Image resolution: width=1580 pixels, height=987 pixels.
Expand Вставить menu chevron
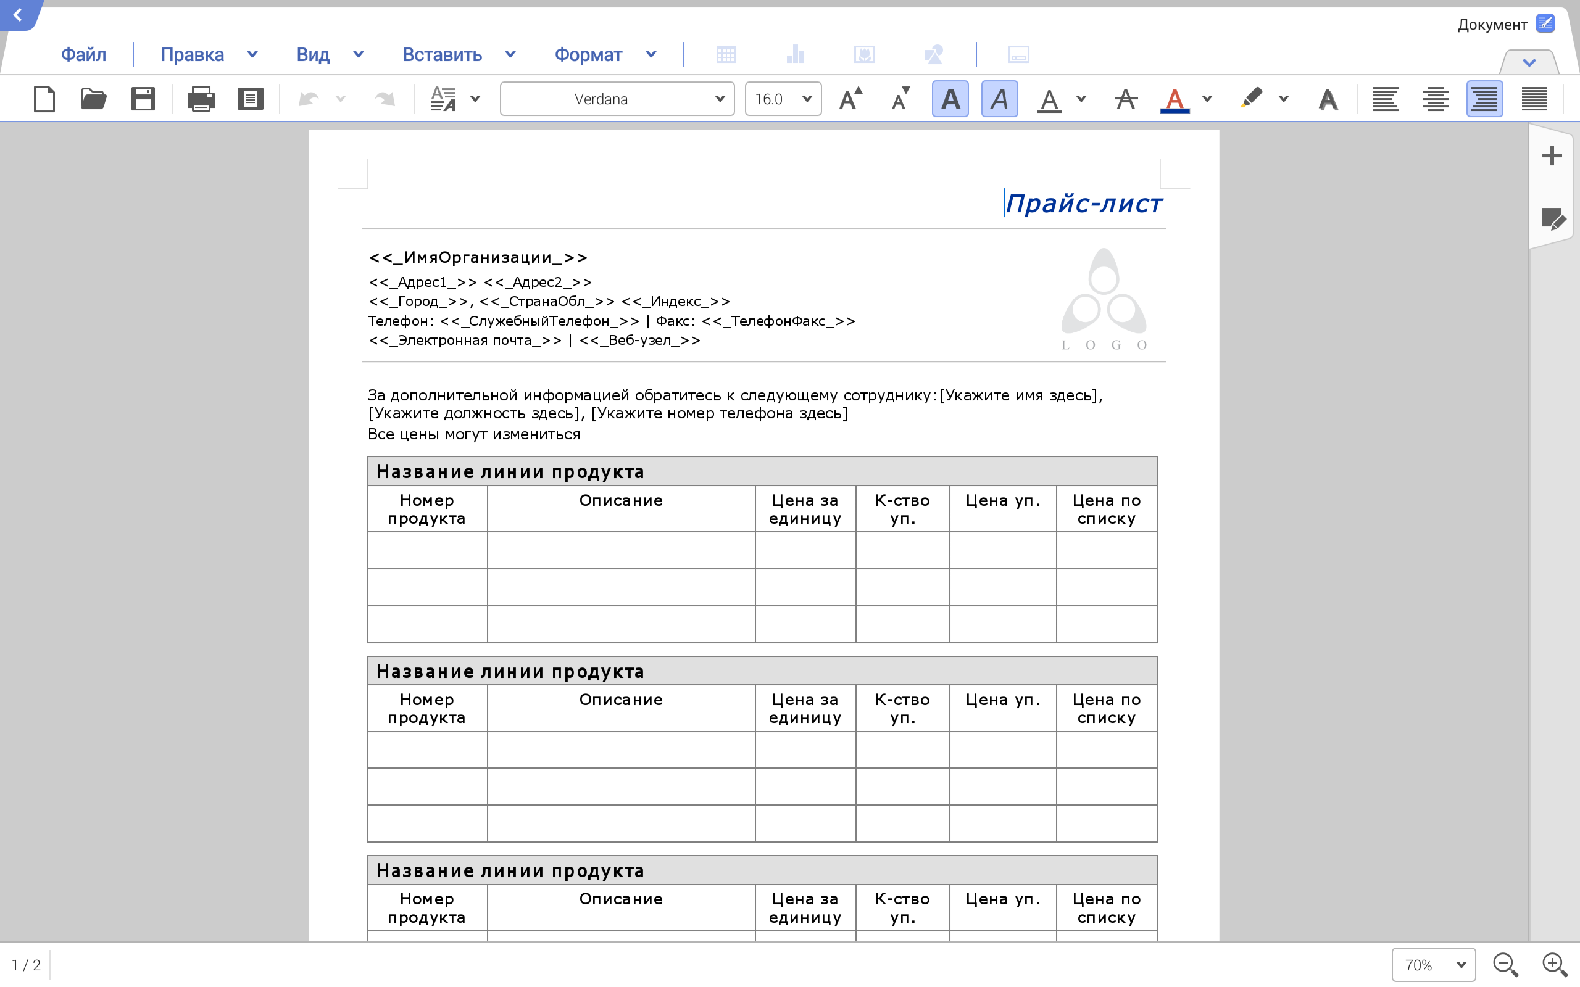click(510, 55)
